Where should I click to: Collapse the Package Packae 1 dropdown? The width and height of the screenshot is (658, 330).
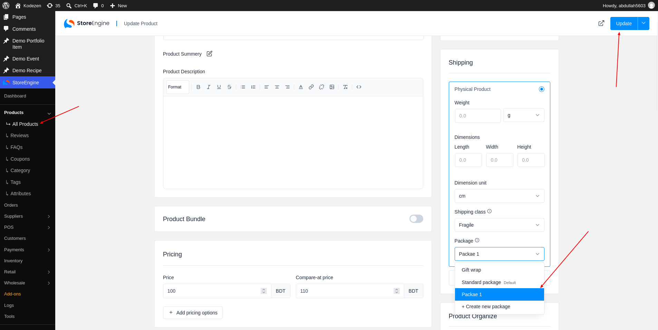click(x=499, y=254)
